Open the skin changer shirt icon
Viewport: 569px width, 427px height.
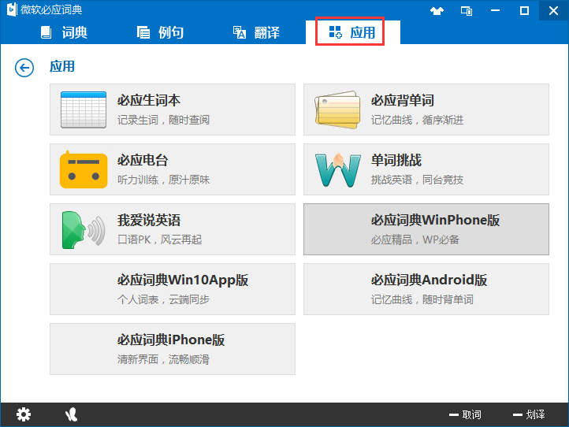point(437,11)
